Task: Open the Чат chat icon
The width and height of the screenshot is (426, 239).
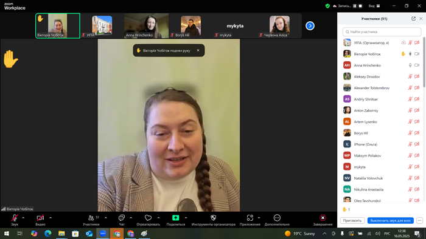Action: (x=122, y=218)
